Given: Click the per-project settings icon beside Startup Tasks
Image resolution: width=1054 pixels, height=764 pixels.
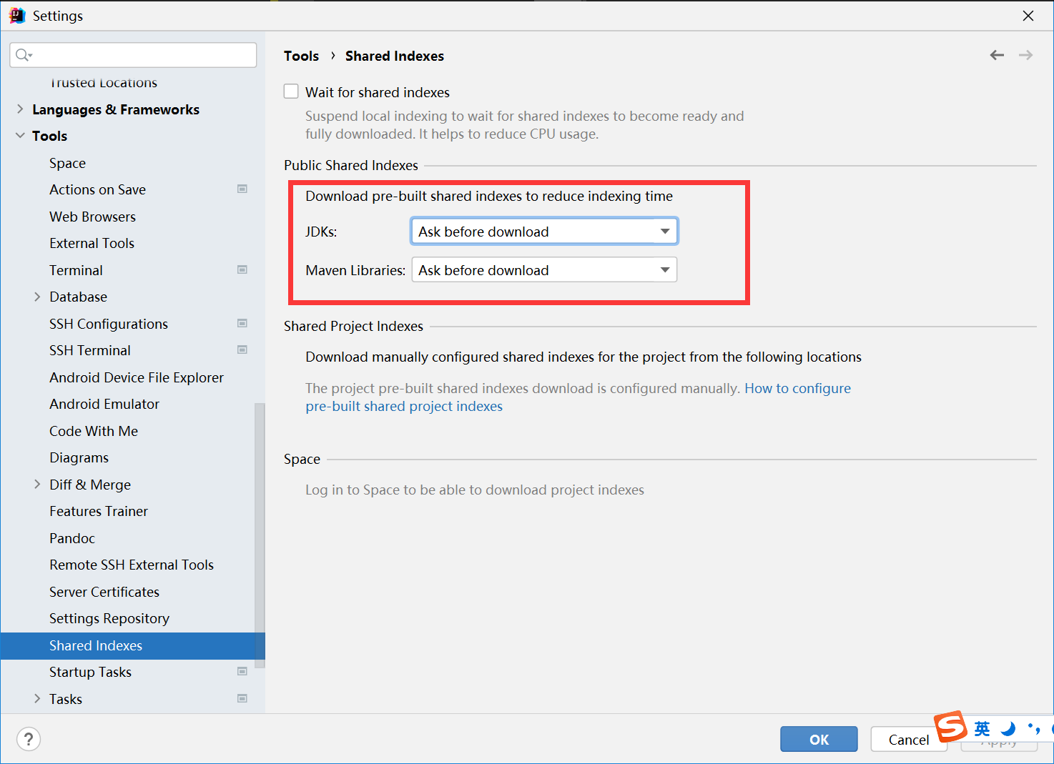Looking at the screenshot, I should click(x=242, y=671).
